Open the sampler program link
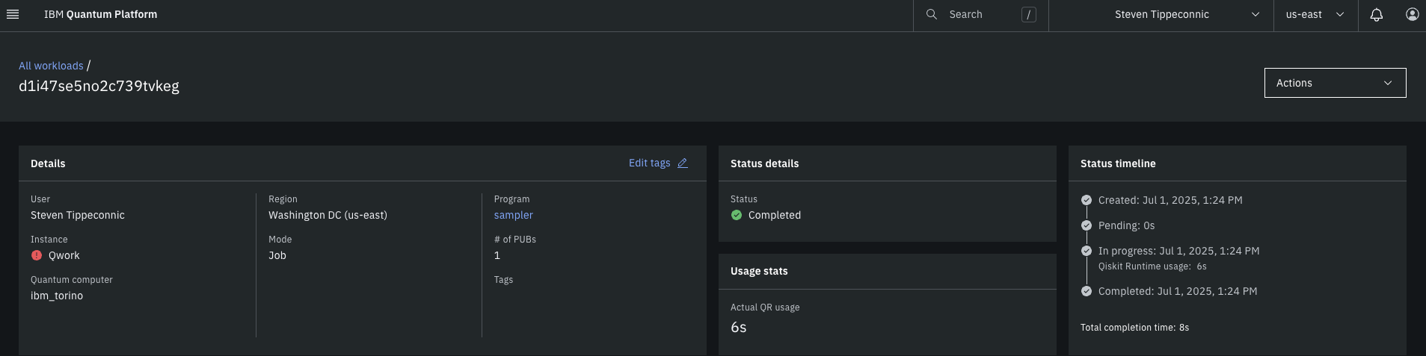Viewport: 1426px width, 356px height. coord(514,215)
